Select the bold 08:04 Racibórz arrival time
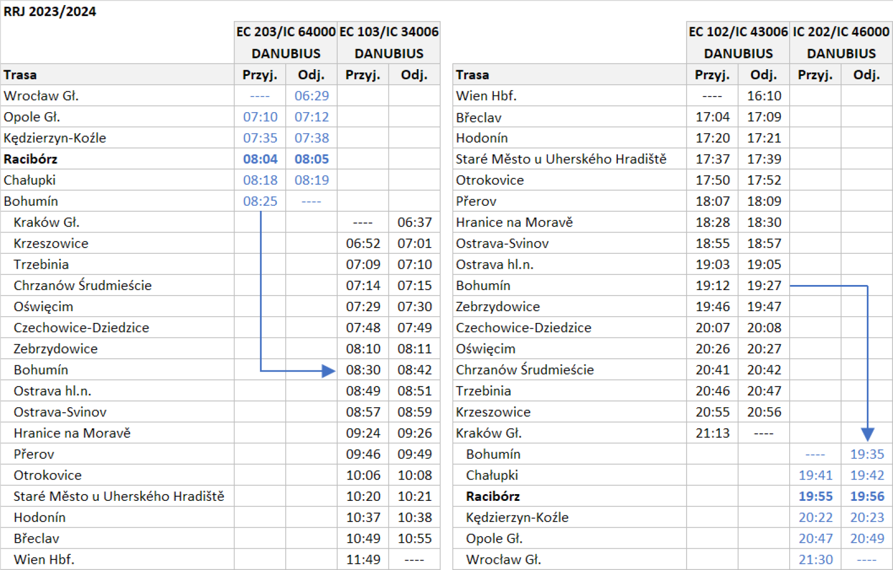The image size is (893, 570). pyautogui.click(x=260, y=159)
